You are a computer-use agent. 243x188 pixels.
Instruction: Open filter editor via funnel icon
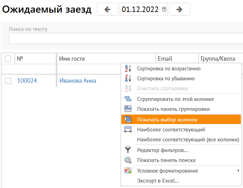[x=127, y=150]
